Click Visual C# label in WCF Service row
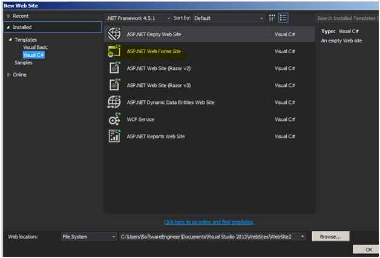The image size is (380, 258). (285, 119)
